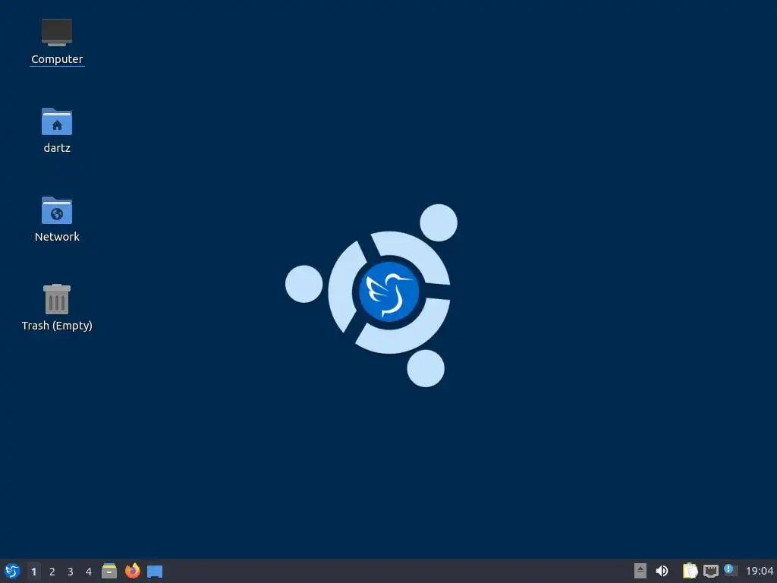Launch the file manager from panel
The height and width of the screenshot is (583, 777).
click(109, 571)
